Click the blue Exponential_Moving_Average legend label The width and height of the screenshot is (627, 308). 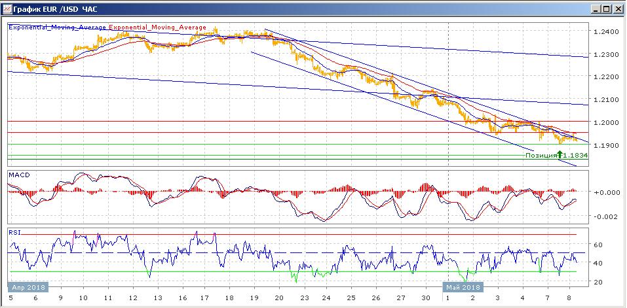click(x=58, y=27)
